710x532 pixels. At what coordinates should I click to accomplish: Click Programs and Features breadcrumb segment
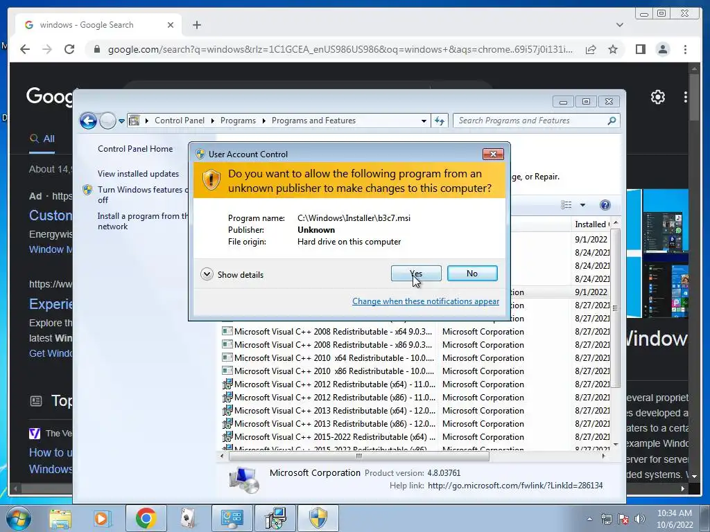click(x=313, y=121)
